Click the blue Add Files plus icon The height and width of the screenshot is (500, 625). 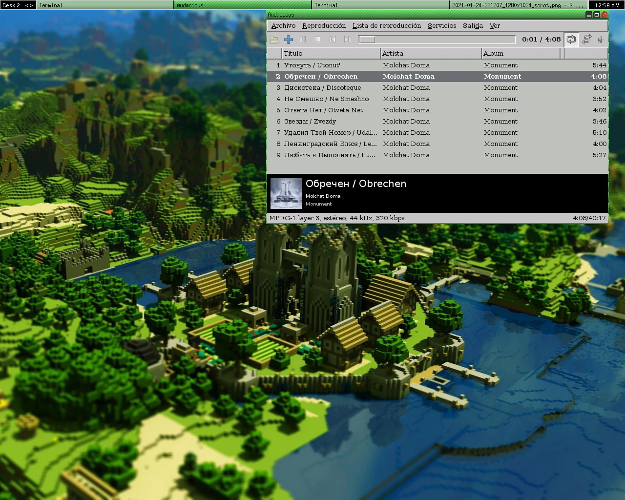click(289, 40)
